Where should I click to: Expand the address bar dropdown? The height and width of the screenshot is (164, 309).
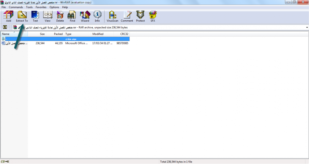tap(307, 27)
